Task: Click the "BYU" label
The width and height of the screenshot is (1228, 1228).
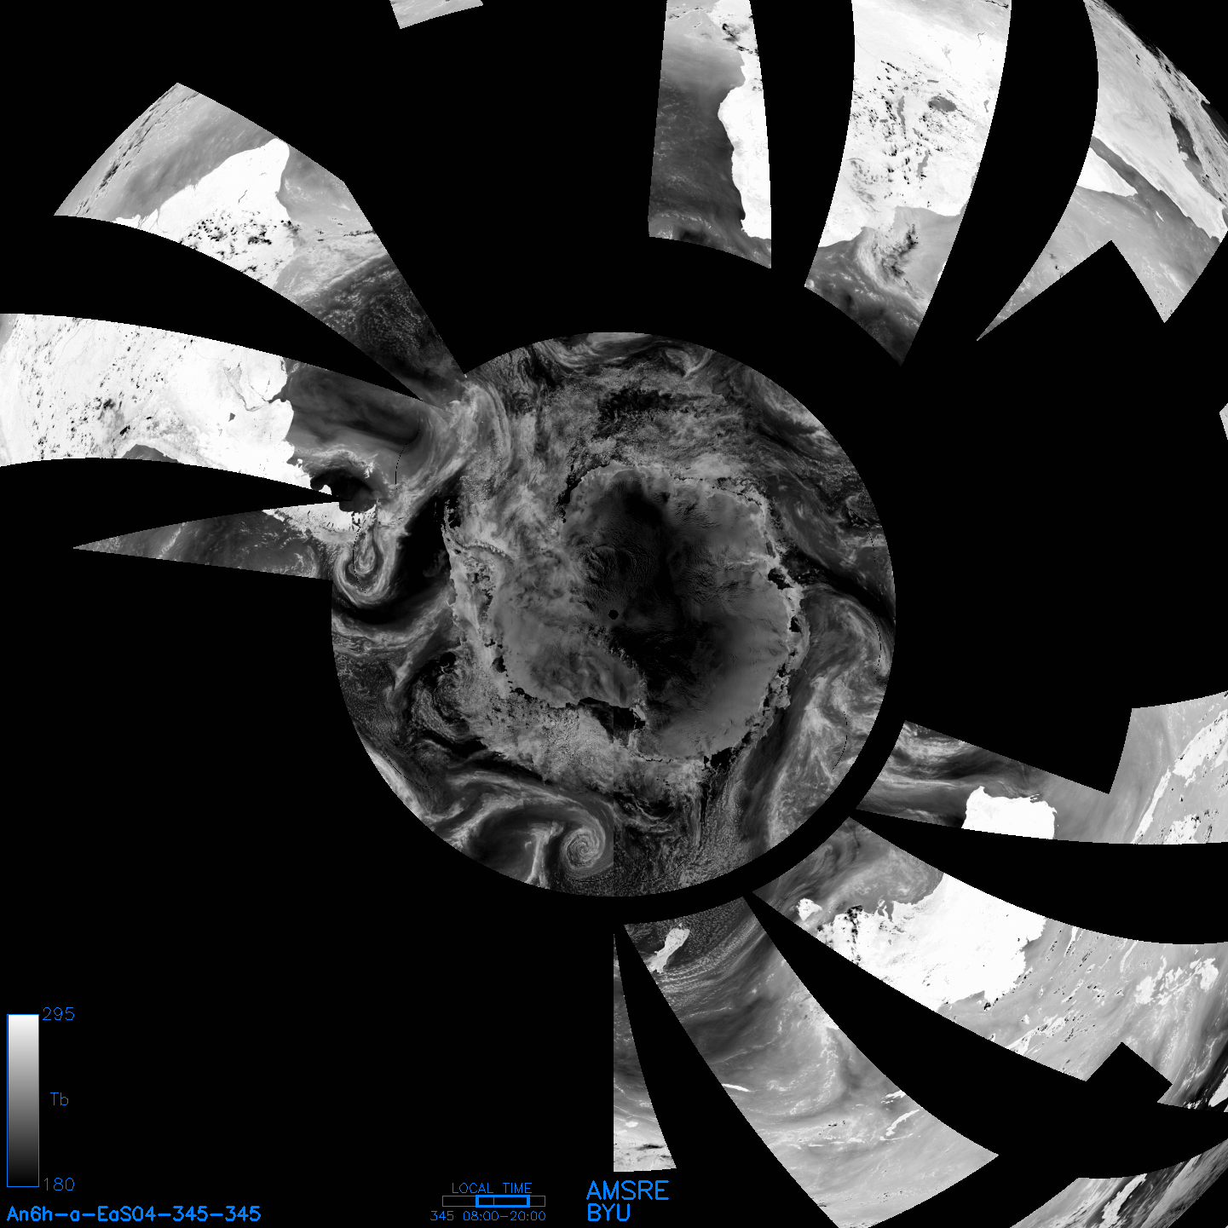Action: (608, 1213)
